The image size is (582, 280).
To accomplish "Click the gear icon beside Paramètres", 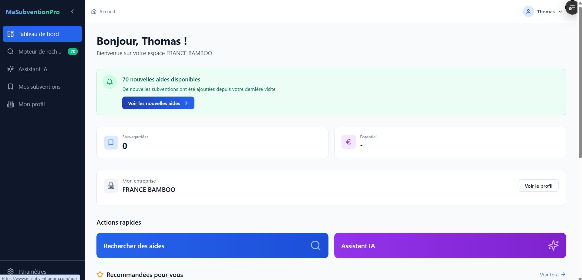I will 11,271.
